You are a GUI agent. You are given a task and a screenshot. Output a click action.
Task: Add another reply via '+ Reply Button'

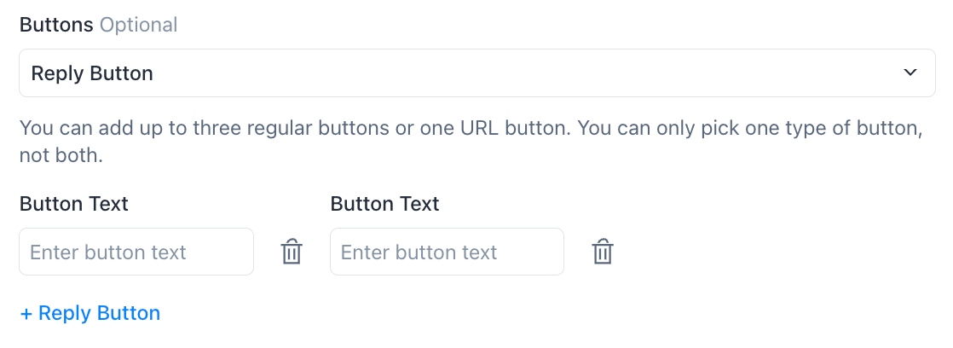pyautogui.click(x=90, y=313)
